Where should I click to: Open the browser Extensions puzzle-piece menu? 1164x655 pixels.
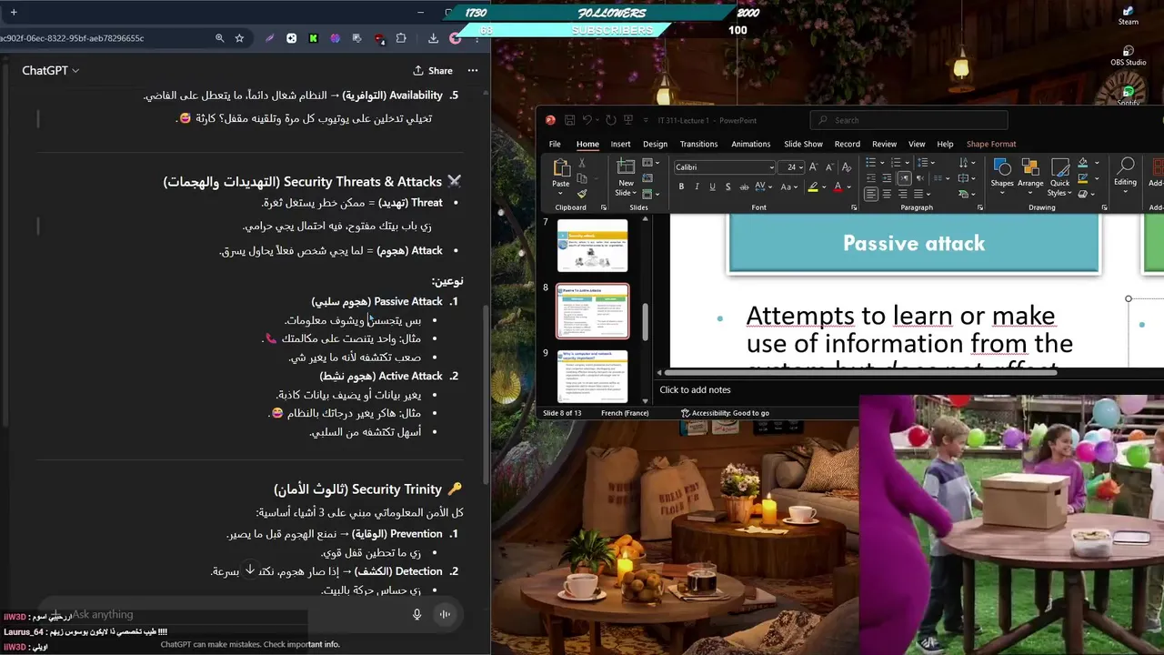point(401,38)
